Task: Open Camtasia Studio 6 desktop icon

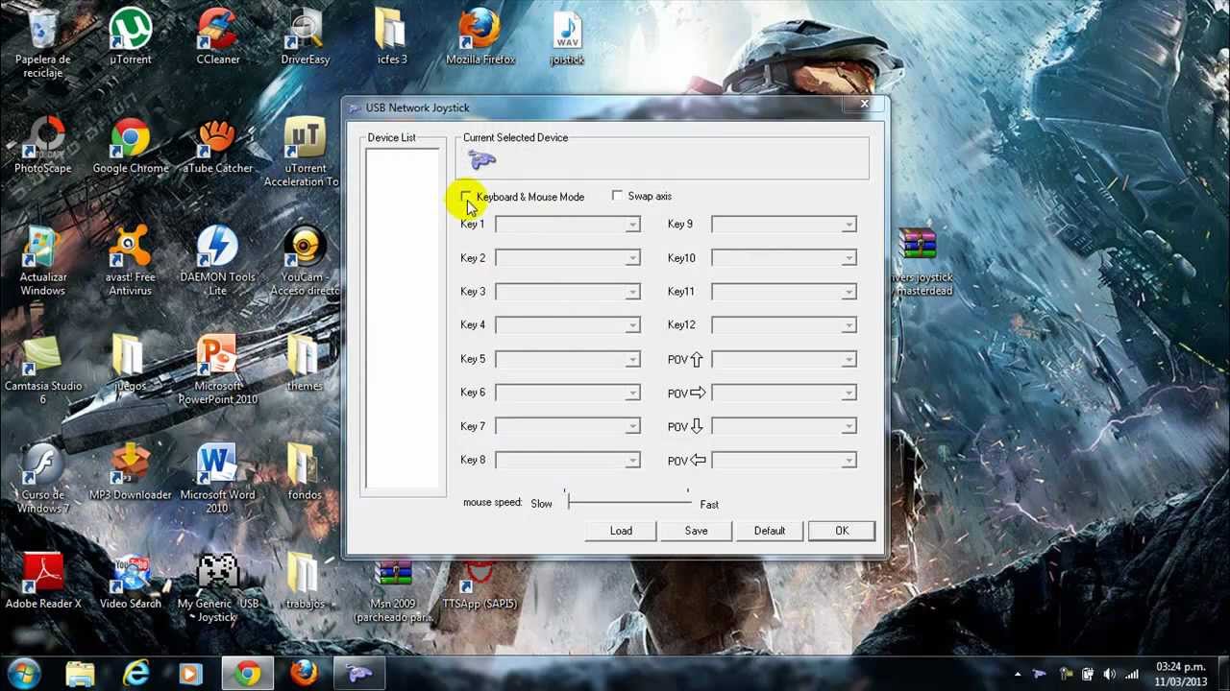Action: [43, 369]
